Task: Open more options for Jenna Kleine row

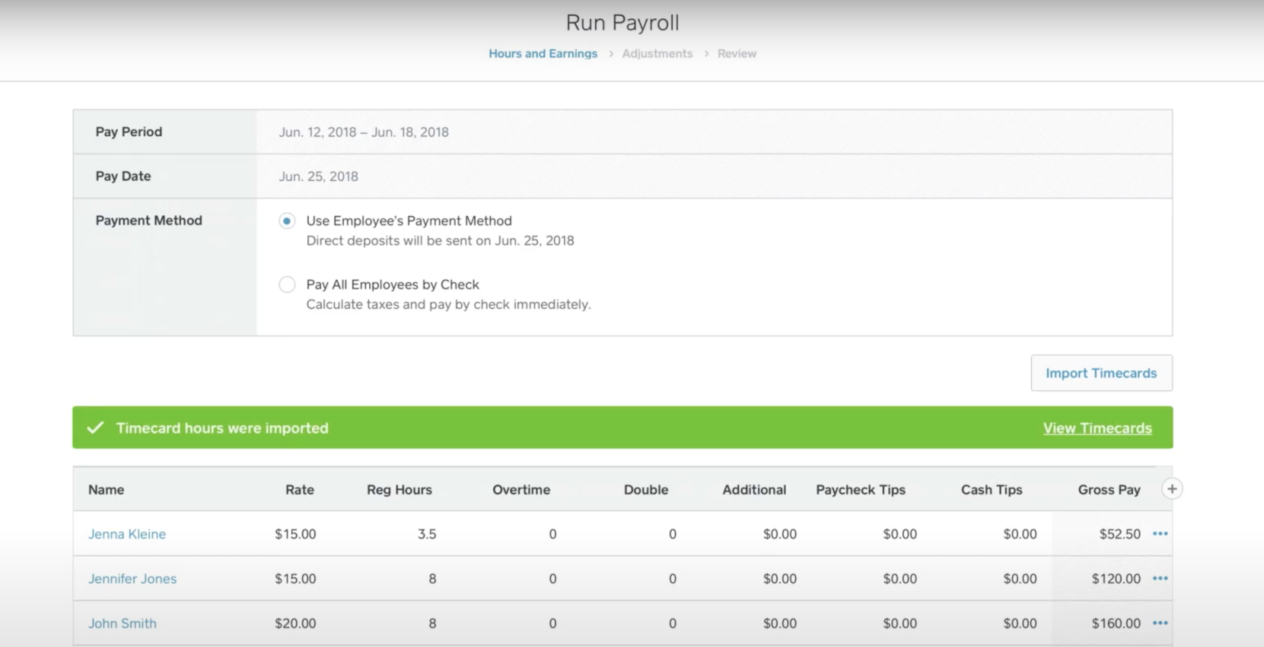Action: point(1160,533)
